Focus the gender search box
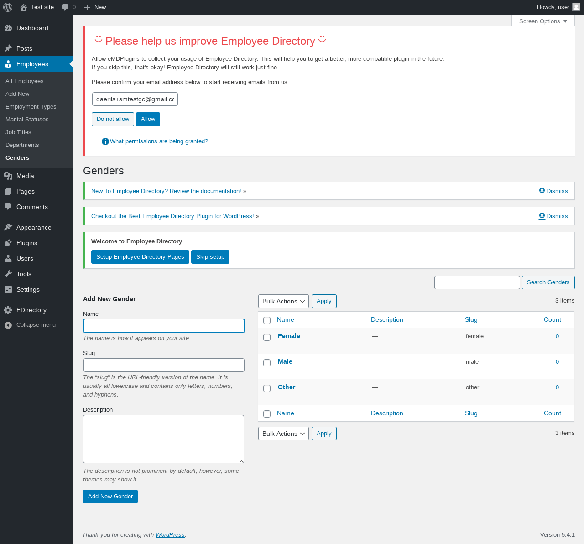The width and height of the screenshot is (584, 544). tap(477, 282)
